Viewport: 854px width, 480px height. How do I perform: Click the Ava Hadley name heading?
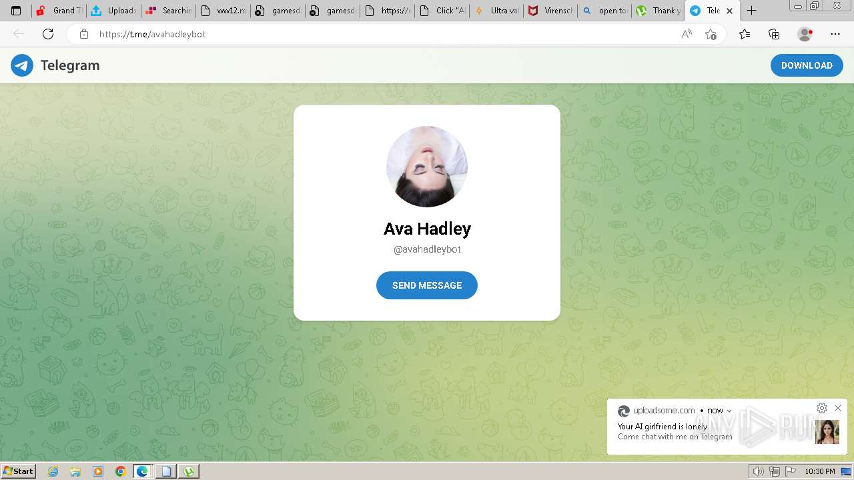(427, 229)
